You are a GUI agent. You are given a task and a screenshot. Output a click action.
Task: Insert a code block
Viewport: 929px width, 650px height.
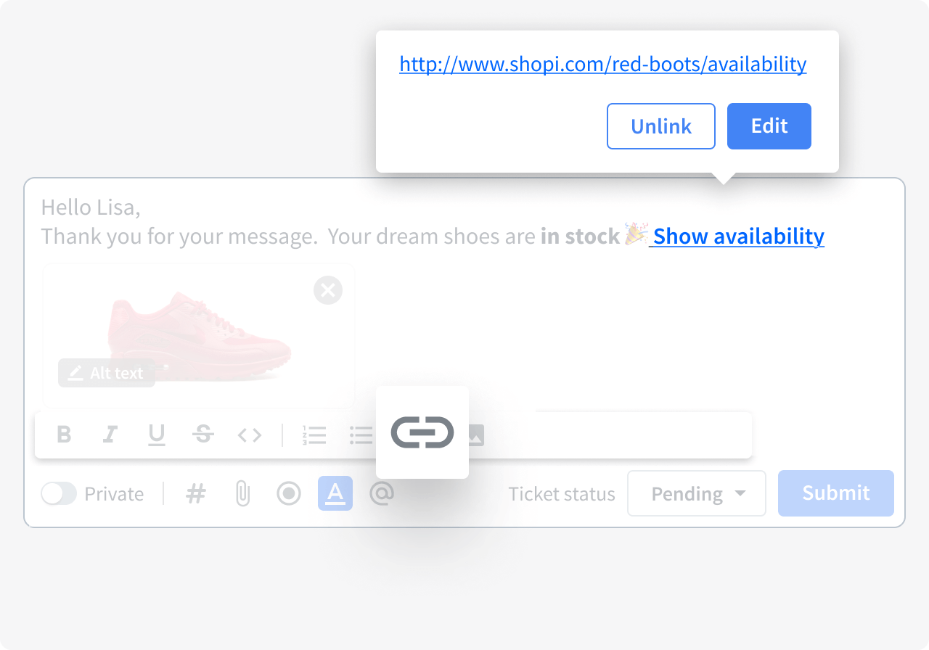pos(250,434)
